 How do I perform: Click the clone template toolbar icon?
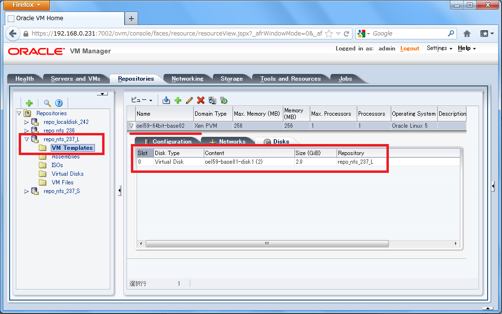212,100
